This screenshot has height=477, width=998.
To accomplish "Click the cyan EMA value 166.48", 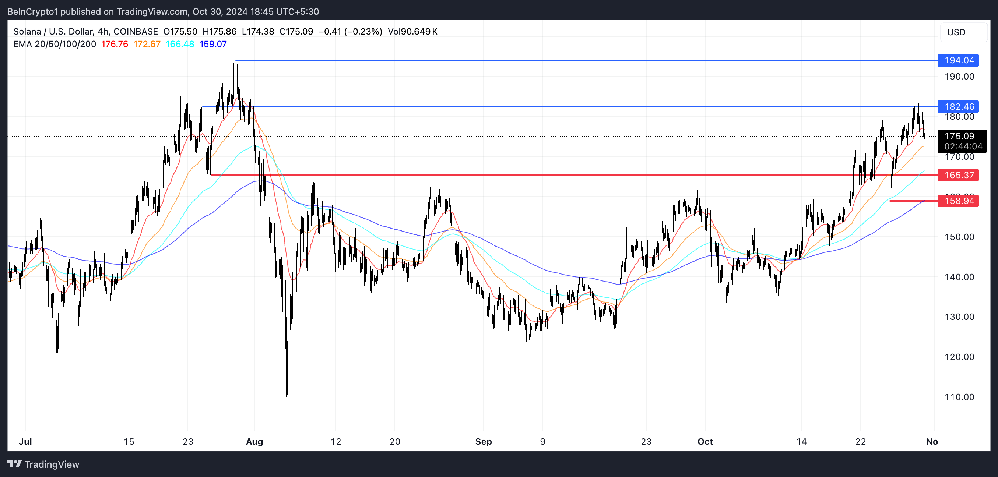I will pos(180,44).
